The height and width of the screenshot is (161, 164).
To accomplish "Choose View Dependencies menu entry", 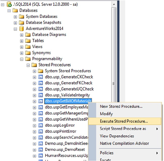I will click(125, 136).
